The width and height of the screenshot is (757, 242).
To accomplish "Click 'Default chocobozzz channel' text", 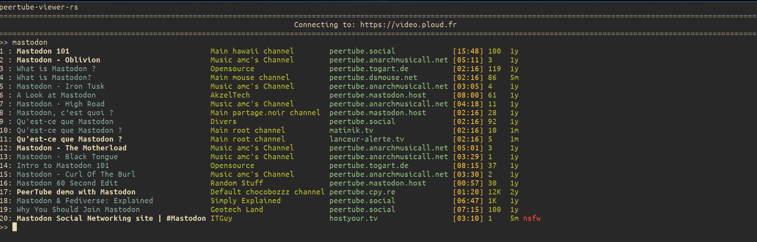I will tap(267, 192).
